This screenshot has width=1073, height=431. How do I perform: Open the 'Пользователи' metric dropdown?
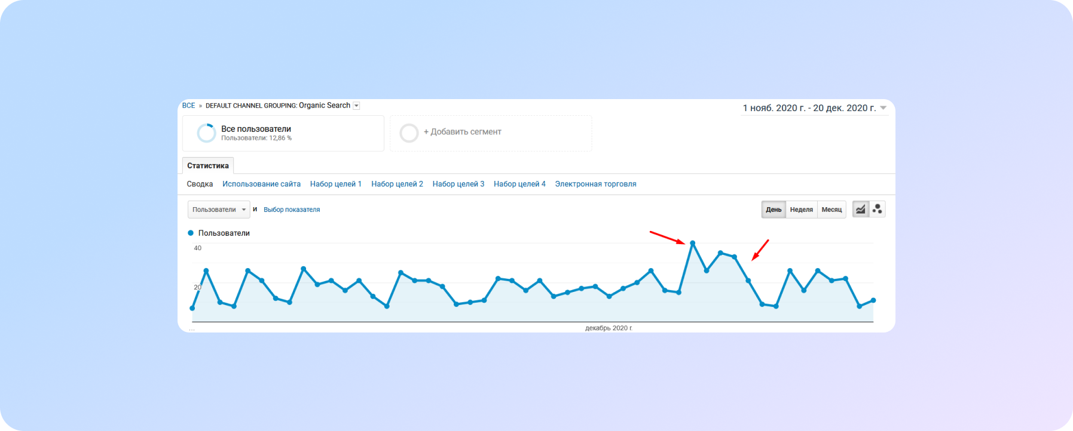(x=219, y=210)
